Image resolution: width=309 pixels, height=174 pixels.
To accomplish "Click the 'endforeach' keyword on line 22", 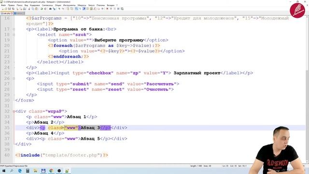I will point(67,57).
